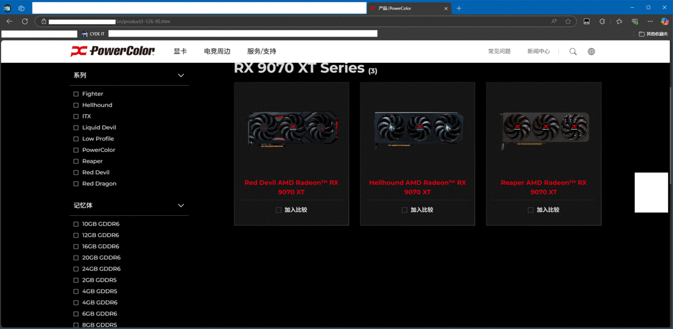Open the browser settings and more menu
This screenshot has height=329, width=673.
[650, 21]
